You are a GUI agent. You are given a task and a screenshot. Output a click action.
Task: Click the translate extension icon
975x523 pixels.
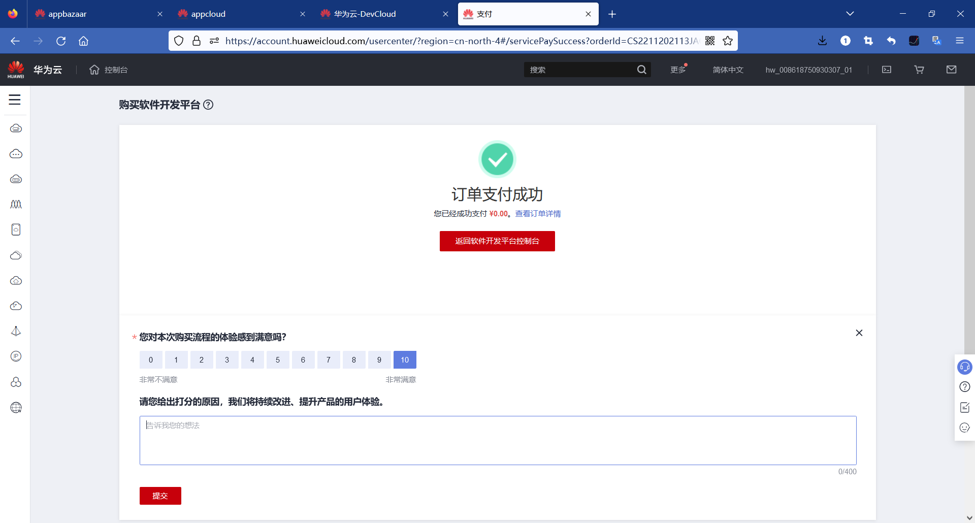point(936,41)
